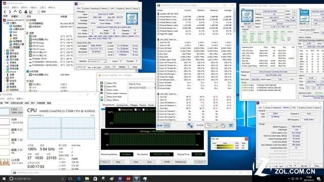Click the red AIDA64 taskbar icon
324x182 pixels.
pyautogui.click(x=128, y=178)
